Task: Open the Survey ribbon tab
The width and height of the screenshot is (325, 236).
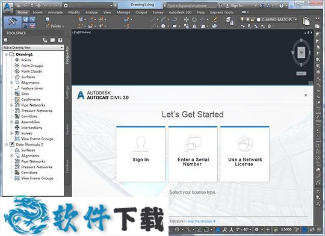Action: pyautogui.click(x=158, y=13)
